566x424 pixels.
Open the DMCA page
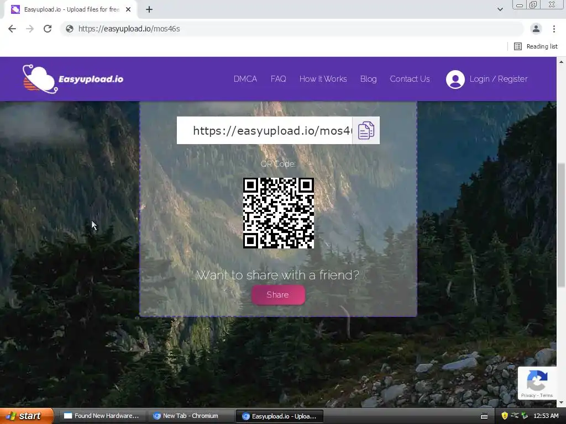point(245,79)
